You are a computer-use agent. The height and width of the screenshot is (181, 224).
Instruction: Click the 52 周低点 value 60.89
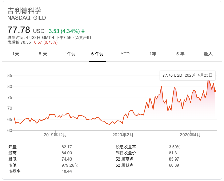coord(174,165)
